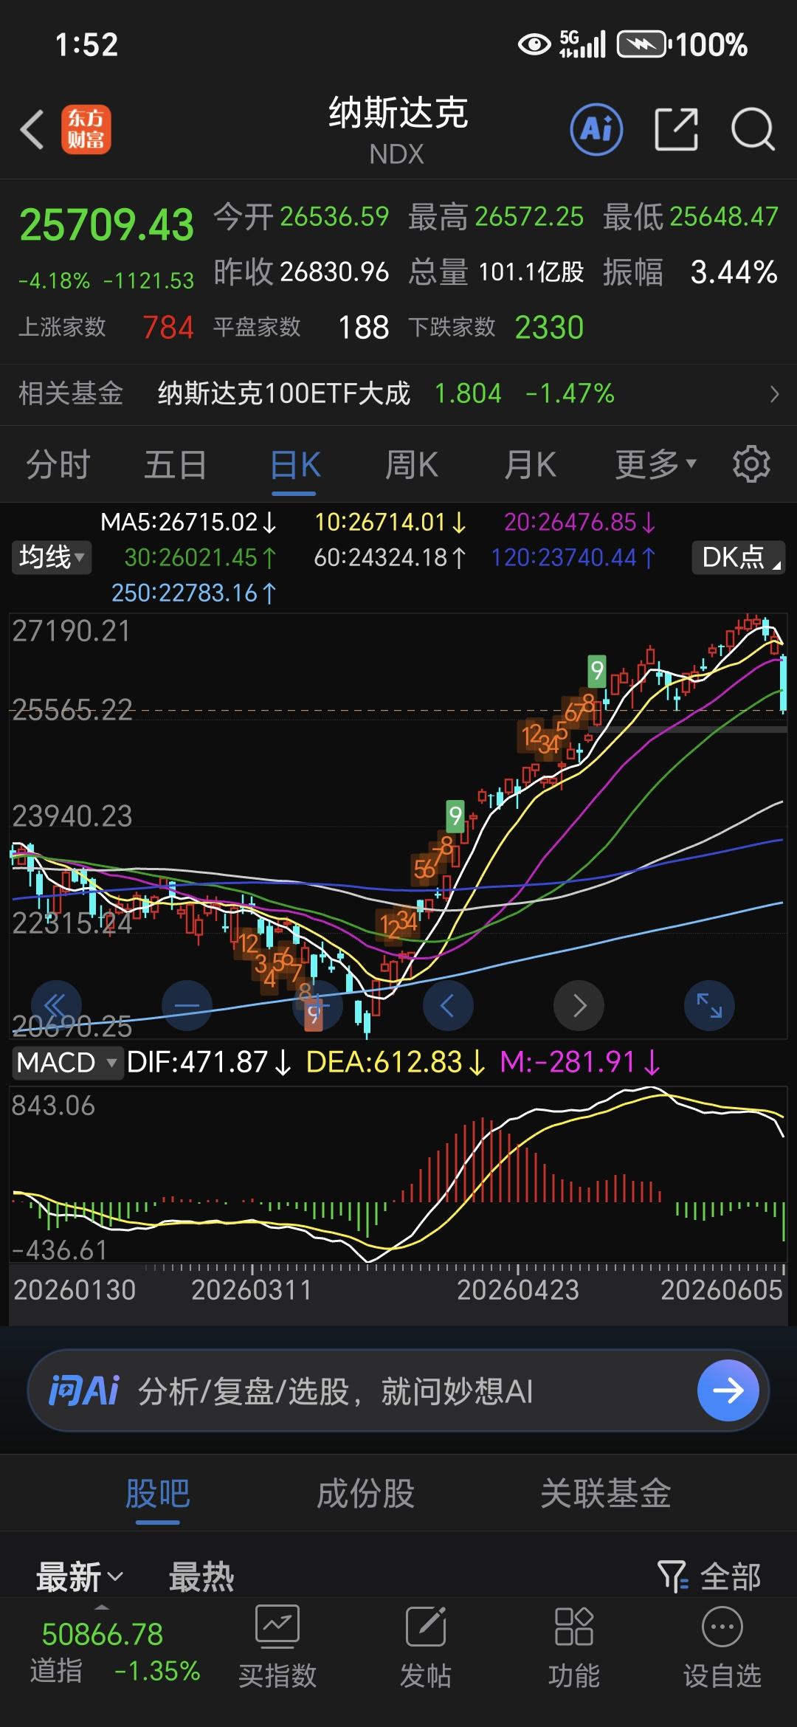Screen dimensions: 797x1727
Task: Tap the battery status indicator
Action: pos(644,44)
